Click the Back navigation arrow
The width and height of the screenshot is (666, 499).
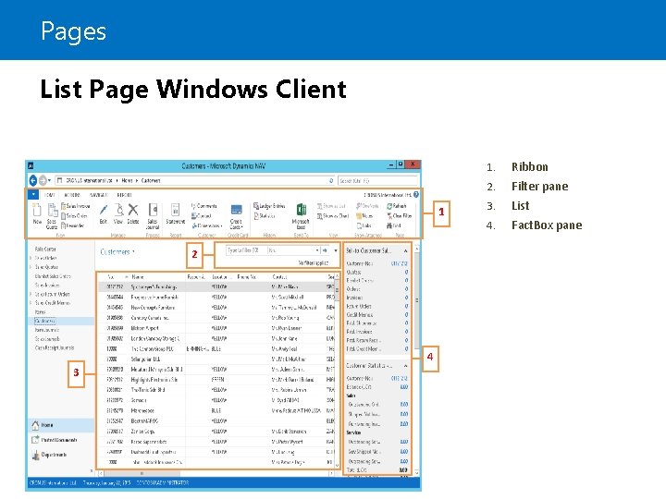coord(33,180)
